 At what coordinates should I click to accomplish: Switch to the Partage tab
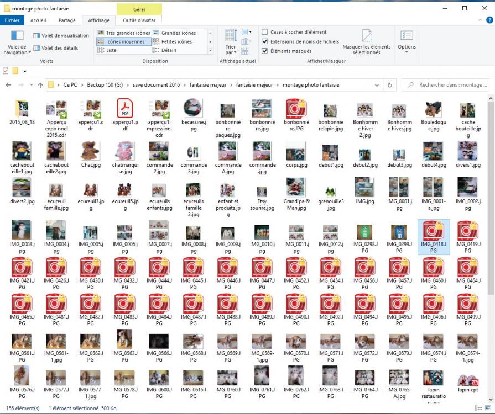coord(67,20)
